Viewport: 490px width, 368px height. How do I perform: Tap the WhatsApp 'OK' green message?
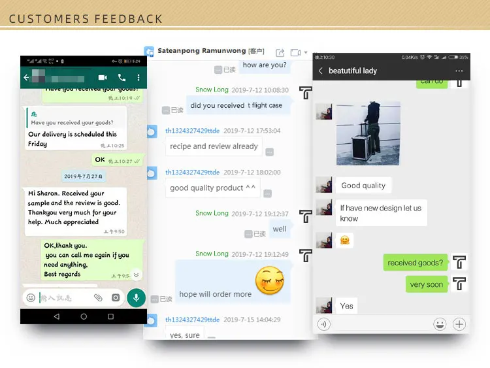click(118, 159)
